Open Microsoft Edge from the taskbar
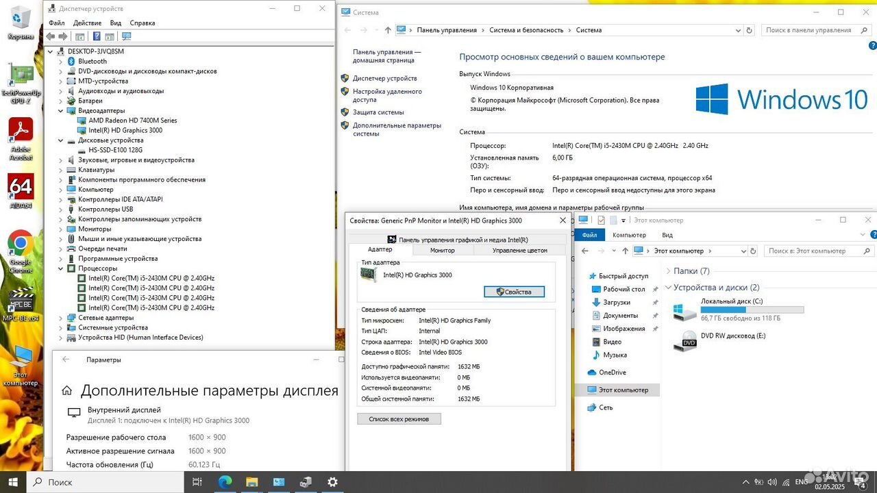The image size is (877, 493). [x=225, y=482]
